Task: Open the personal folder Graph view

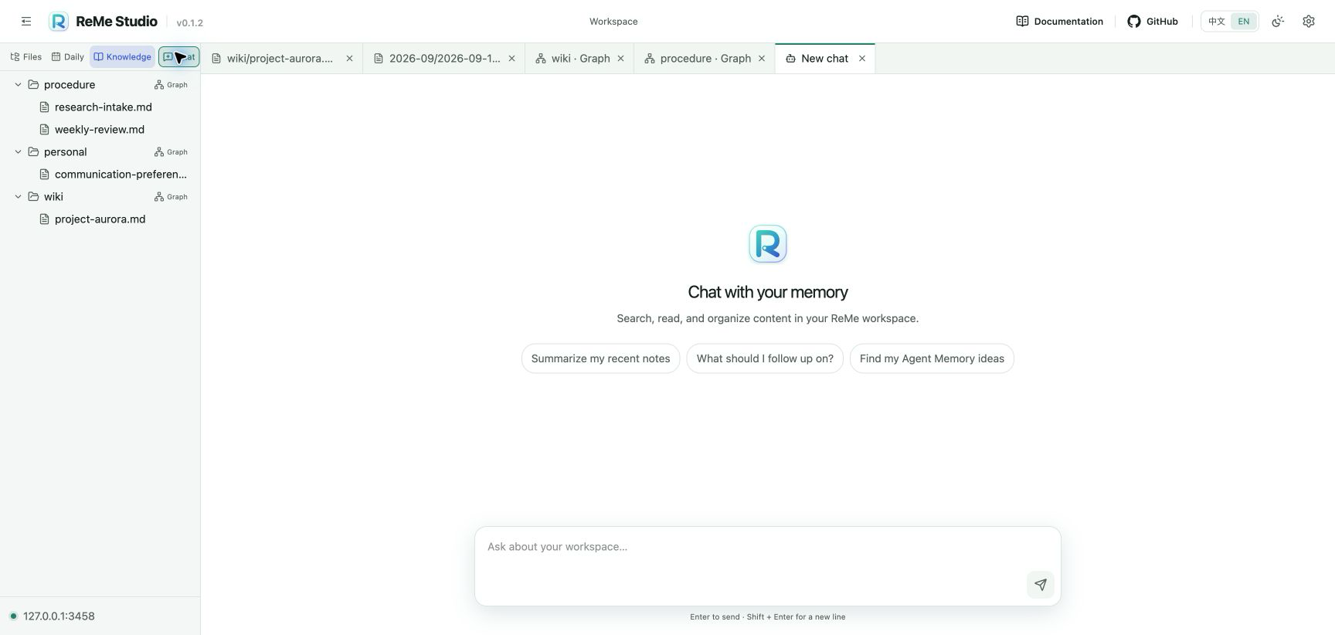Action: pyautogui.click(x=171, y=152)
